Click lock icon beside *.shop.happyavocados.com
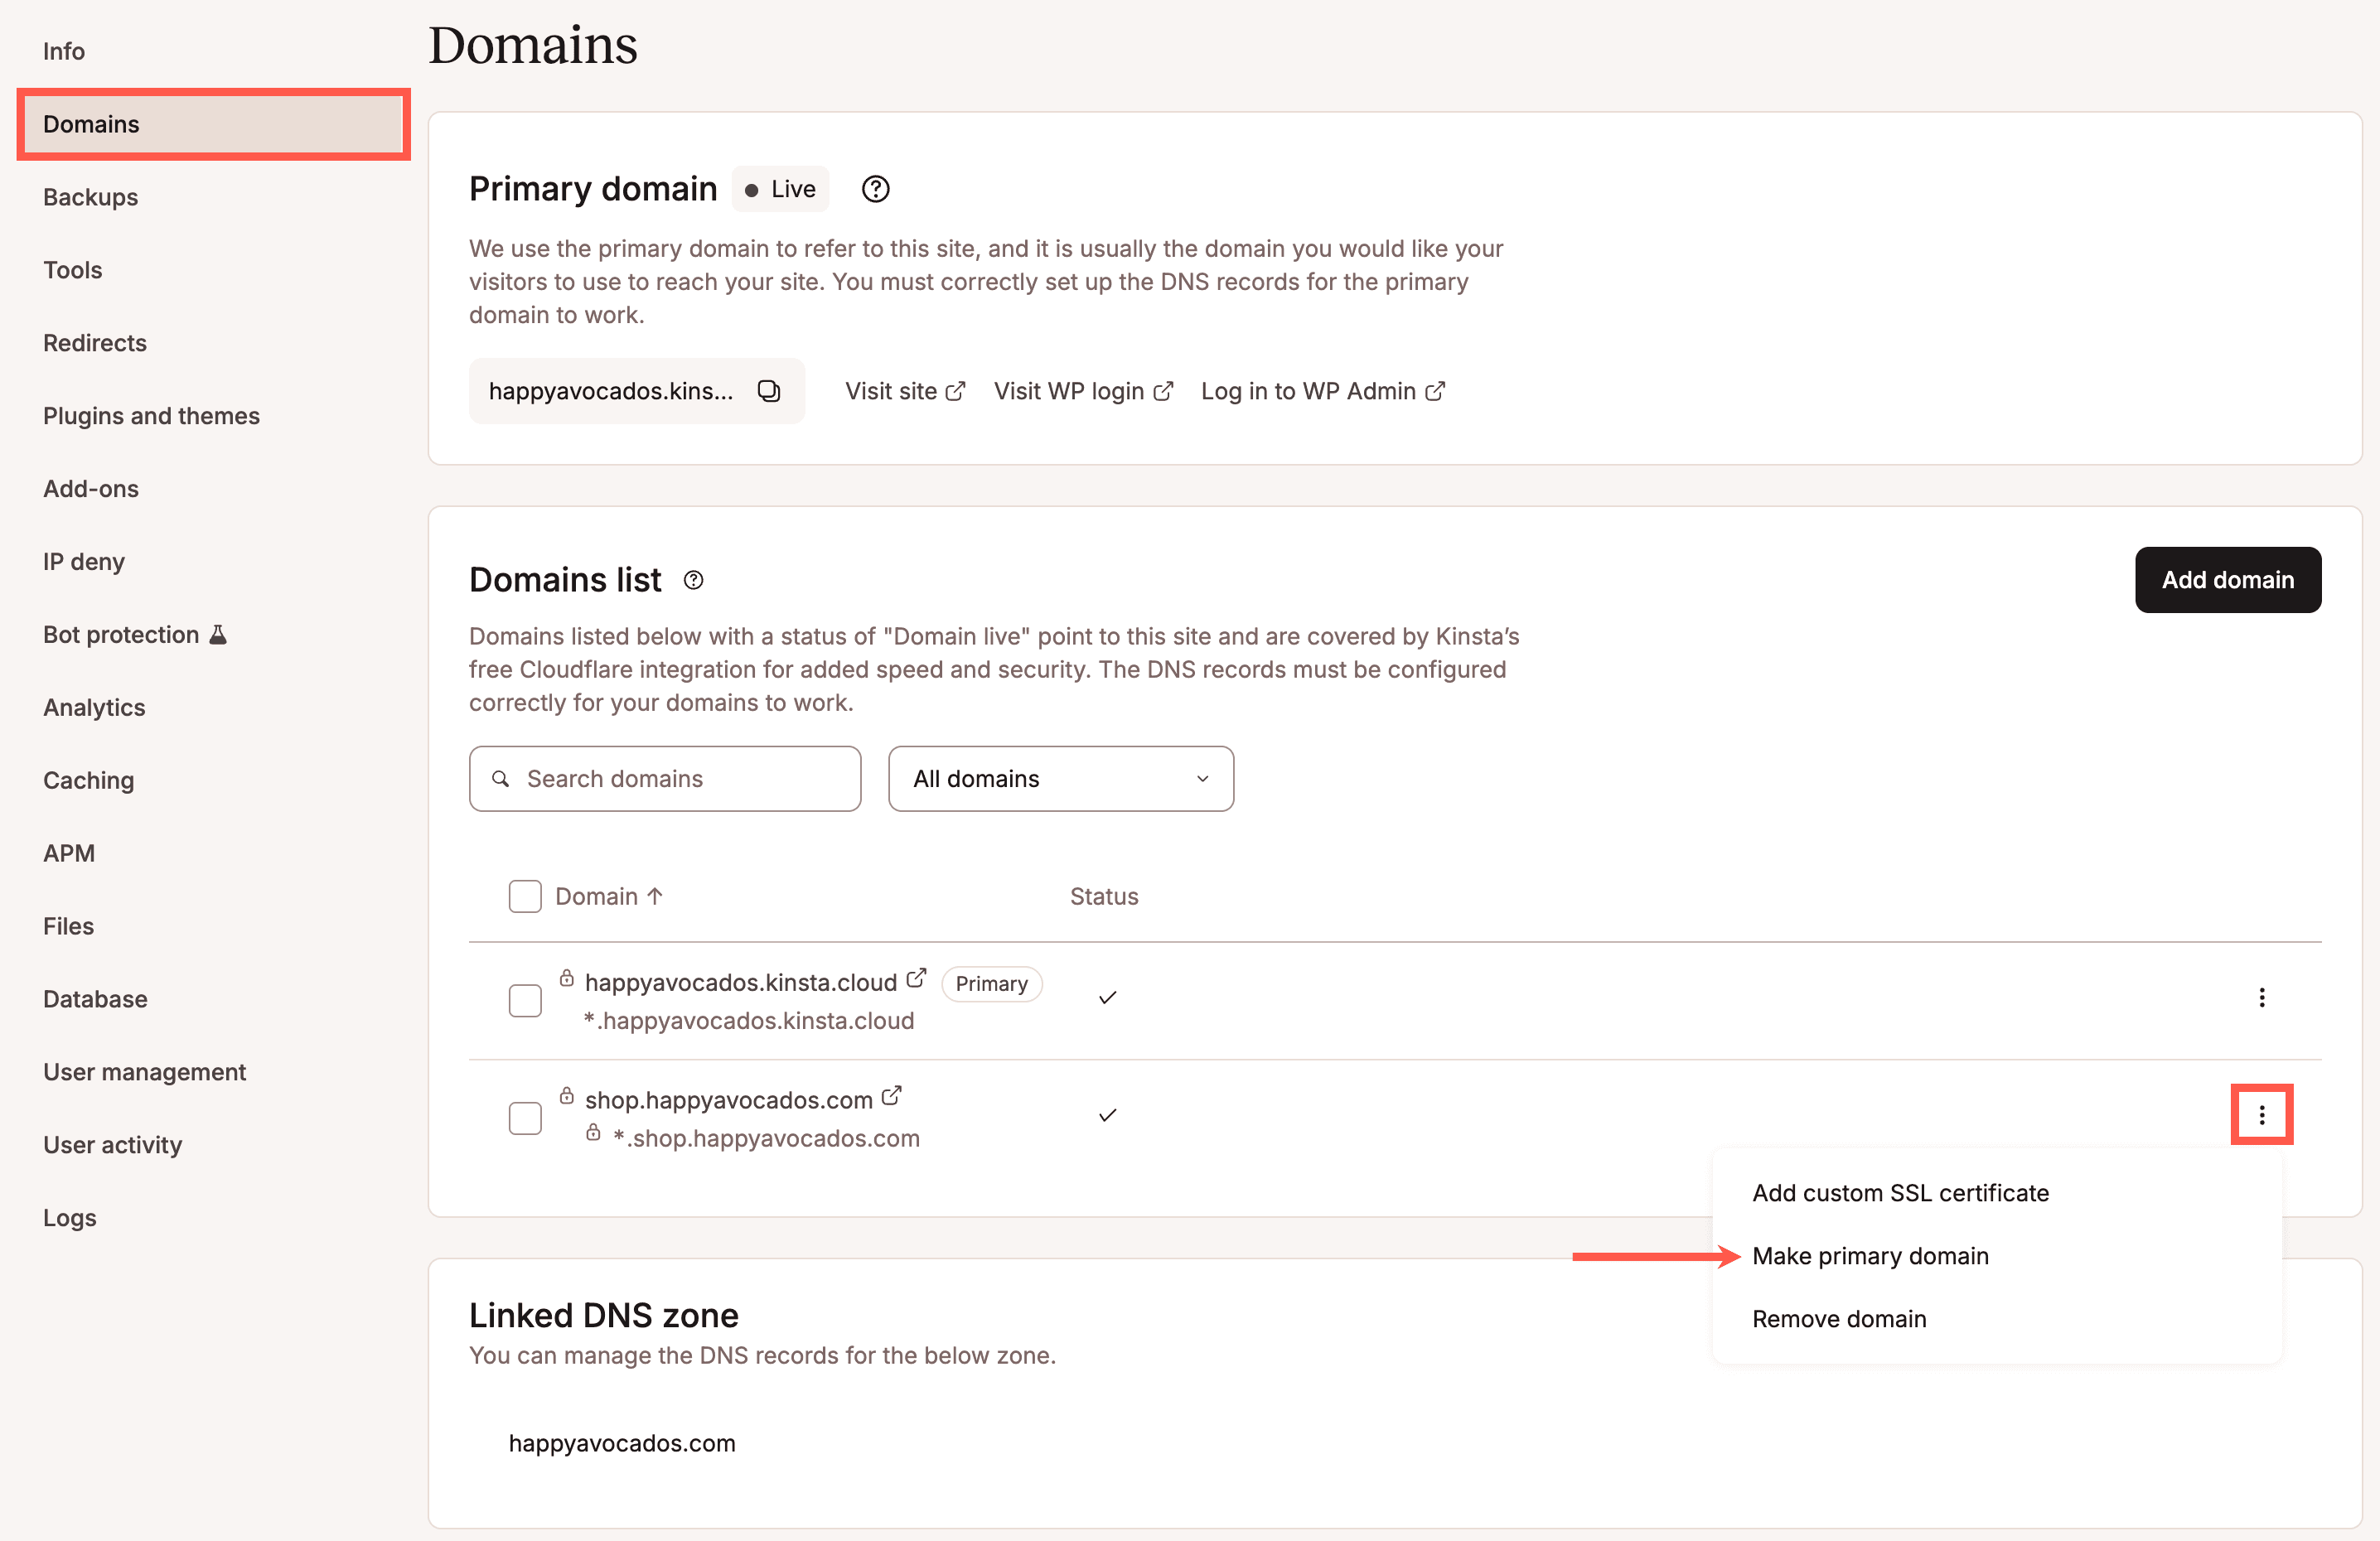Image resolution: width=2380 pixels, height=1541 pixels. tap(593, 1132)
